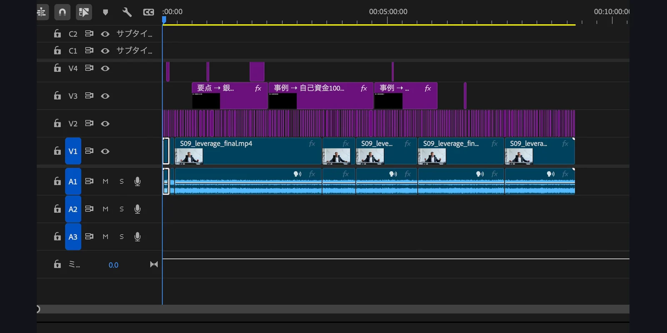Toggle sync lock for track V3
The height and width of the screenshot is (333, 667).
[x=89, y=96]
